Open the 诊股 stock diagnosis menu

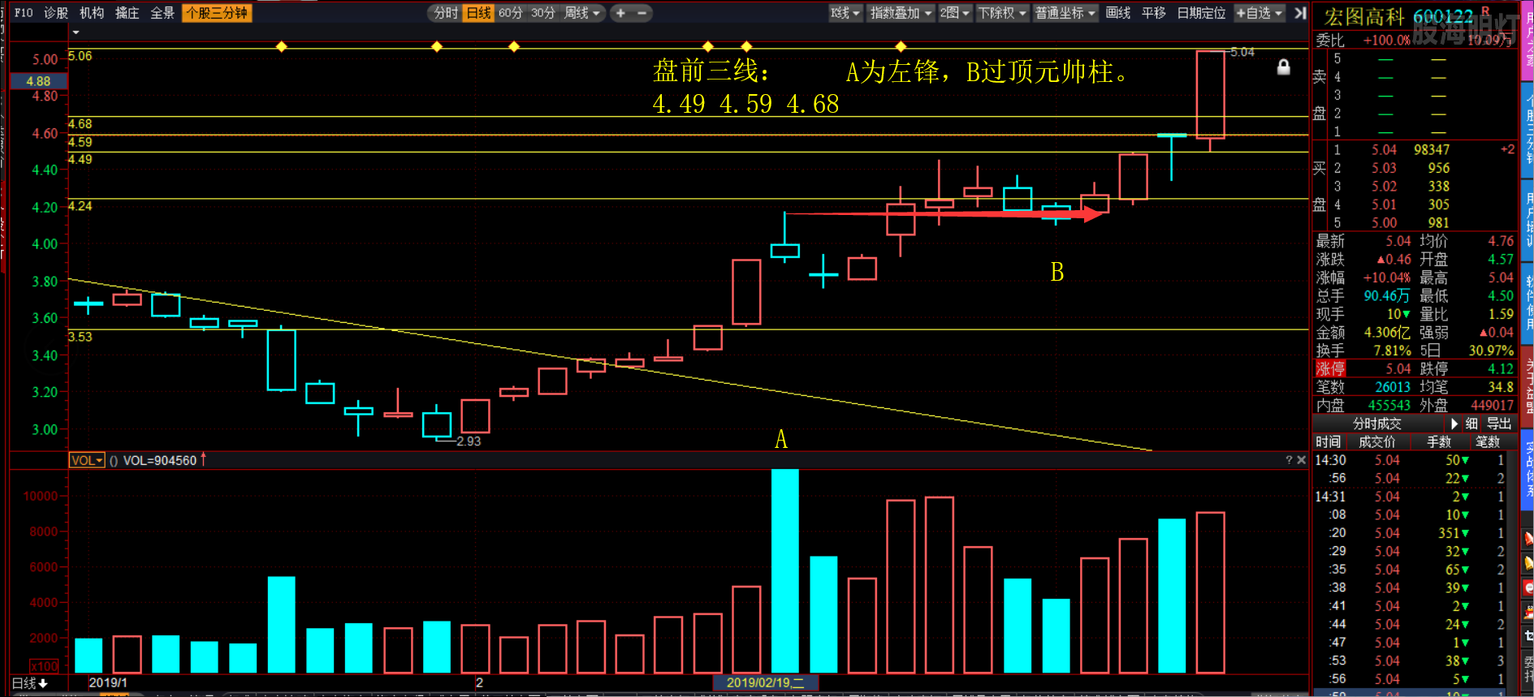[x=56, y=13]
